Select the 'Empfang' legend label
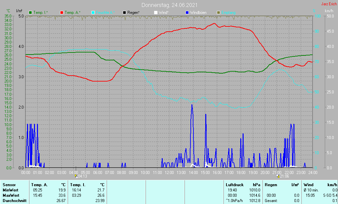 coord(228,13)
